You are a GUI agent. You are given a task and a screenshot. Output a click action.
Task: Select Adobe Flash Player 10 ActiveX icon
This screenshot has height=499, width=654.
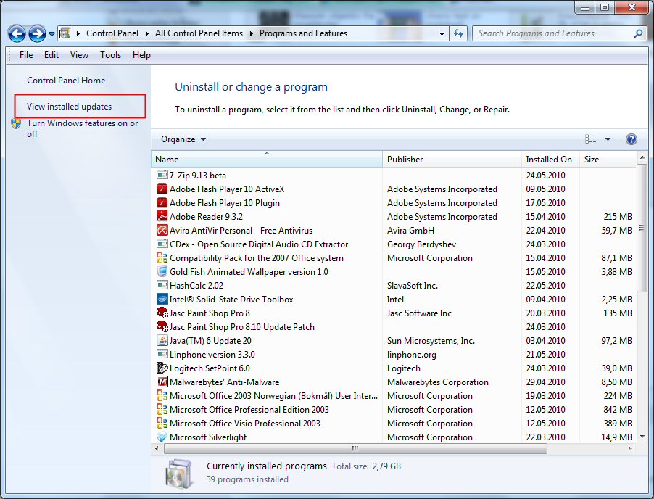point(162,189)
